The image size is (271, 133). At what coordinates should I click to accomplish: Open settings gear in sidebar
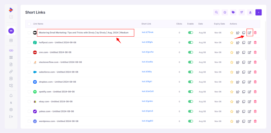(11, 109)
